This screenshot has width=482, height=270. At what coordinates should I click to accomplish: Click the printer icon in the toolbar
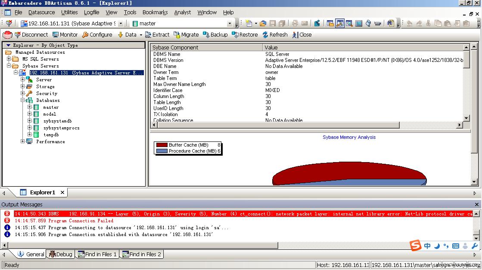click(295, 23)
